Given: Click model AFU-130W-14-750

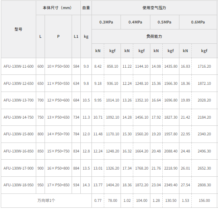Looking at the screenshot, I should click(x=18, y=117).
